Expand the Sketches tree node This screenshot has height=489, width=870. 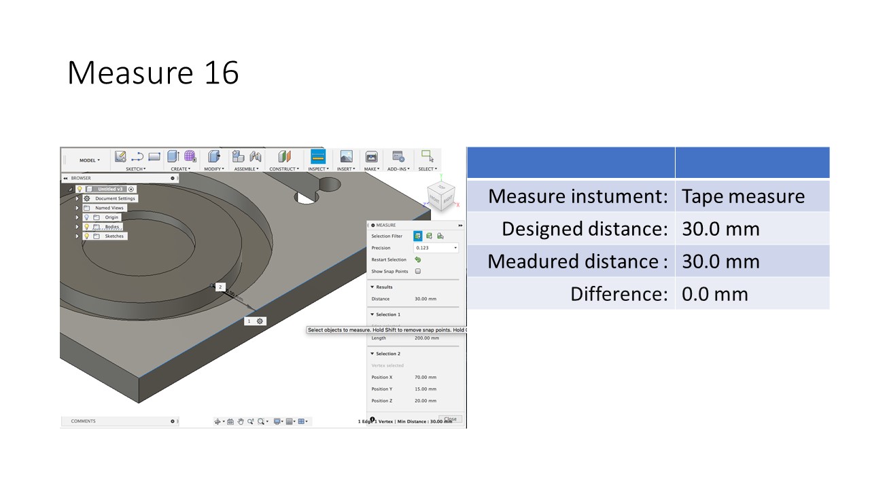[x=77, y=236]
